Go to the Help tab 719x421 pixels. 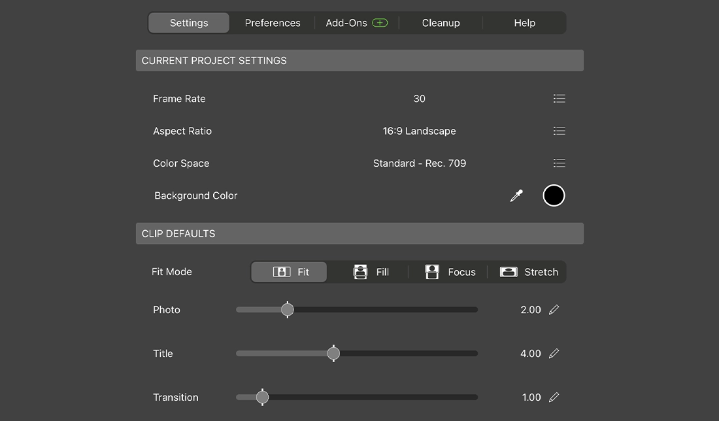524,23
